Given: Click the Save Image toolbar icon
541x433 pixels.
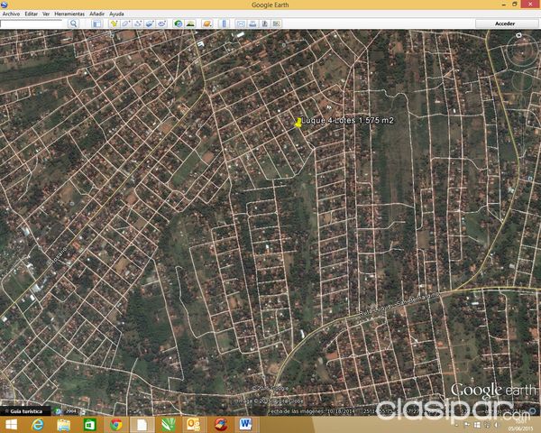Looking at the screenshot, I should tap(264, 23).
